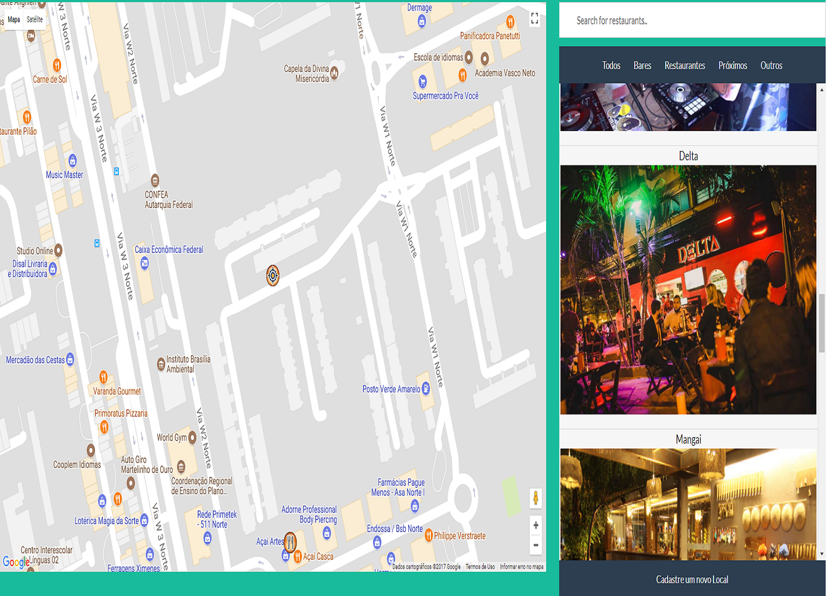The height and width of the screenshot is (596, 826).
Task: Open the DJ equipment venue photo
Action: pos(688,107)
